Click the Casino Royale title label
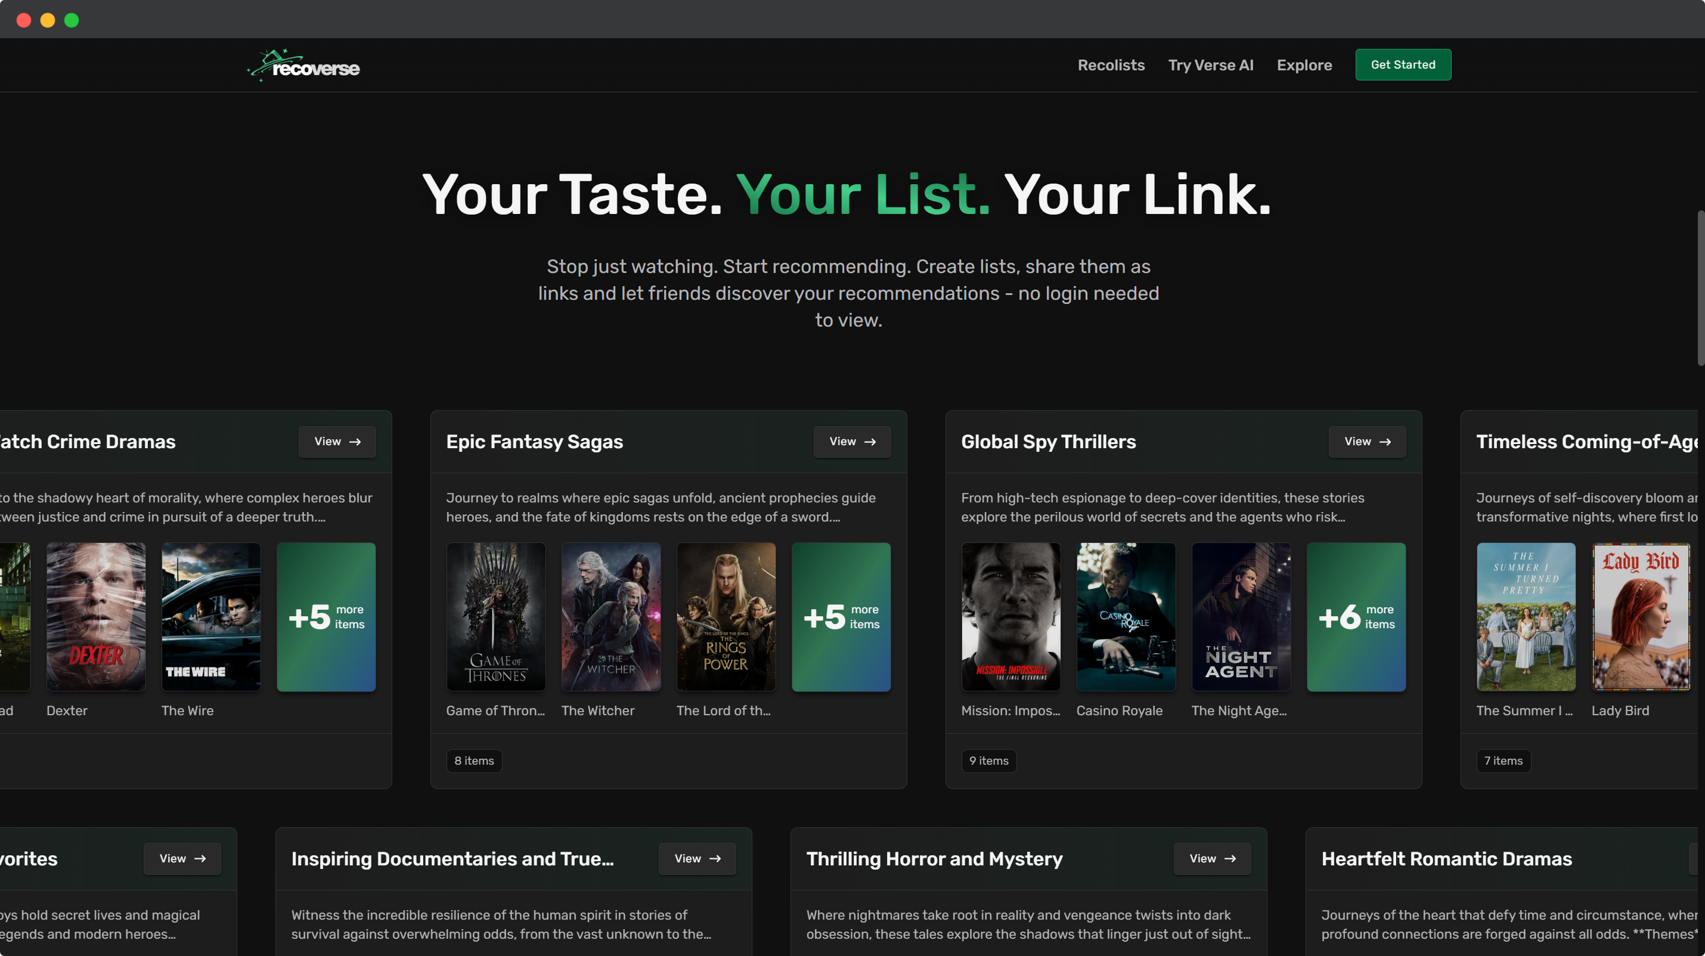 (1119, 710)
